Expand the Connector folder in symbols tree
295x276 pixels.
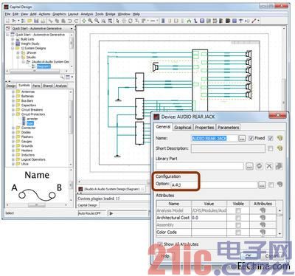pos(13,128)
